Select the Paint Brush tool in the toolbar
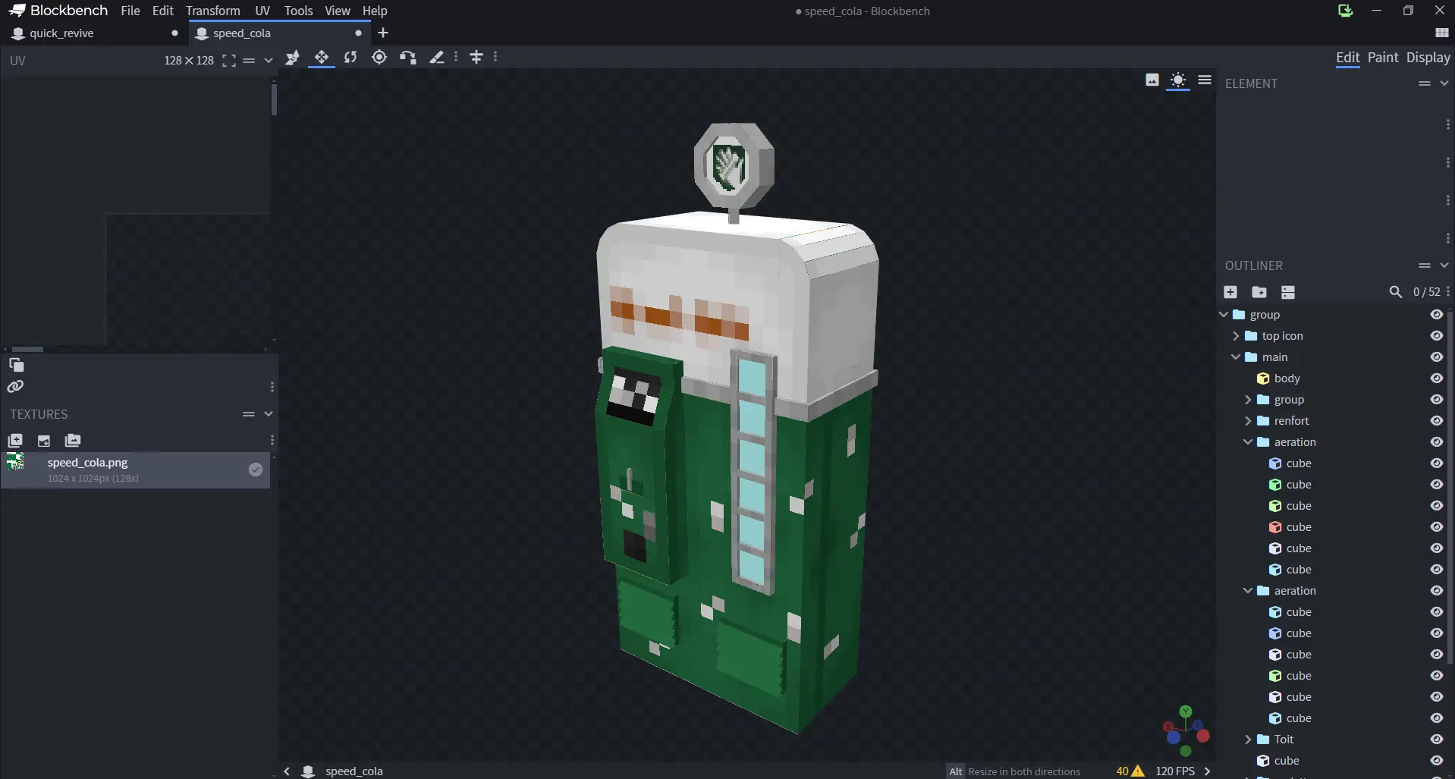This screenshot has width=1455, height=779. pyautogui.click(x=437, y=58)
